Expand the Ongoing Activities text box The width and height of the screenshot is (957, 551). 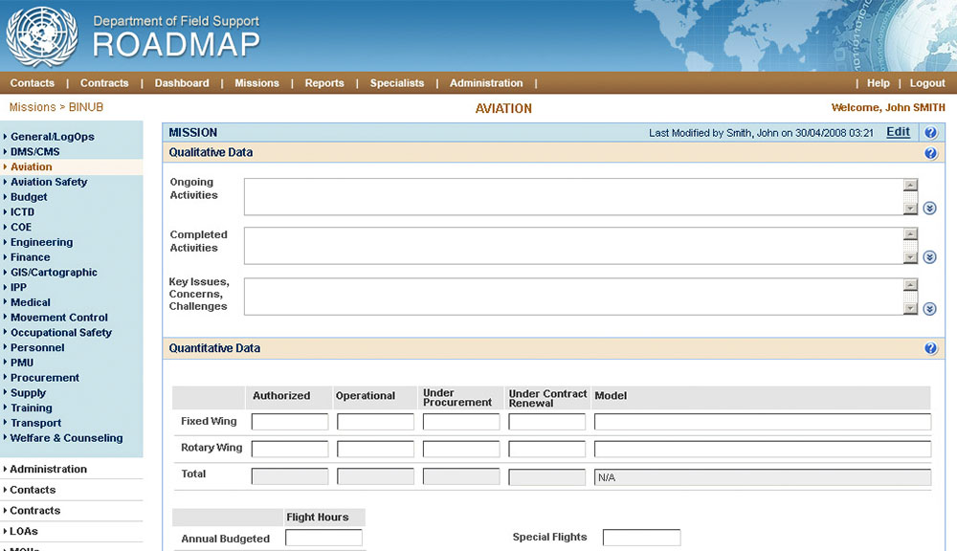click(929, 209)
